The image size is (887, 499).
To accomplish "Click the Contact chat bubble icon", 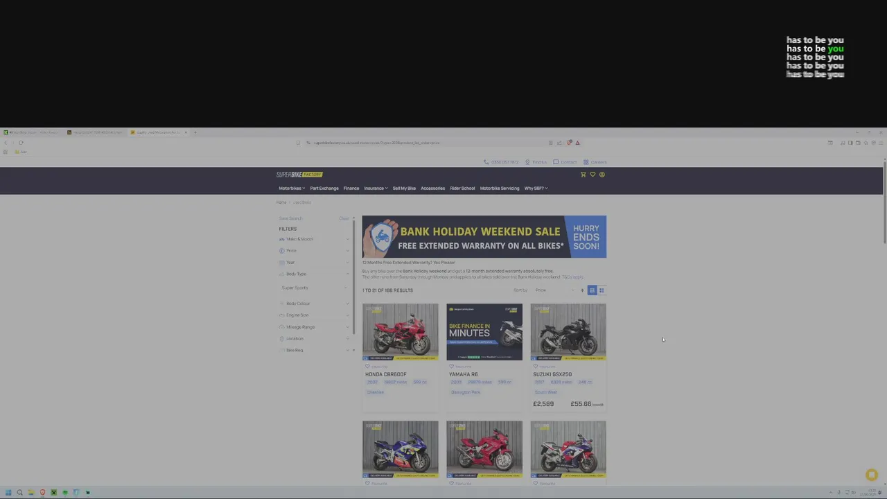I will tap(556, 162).
